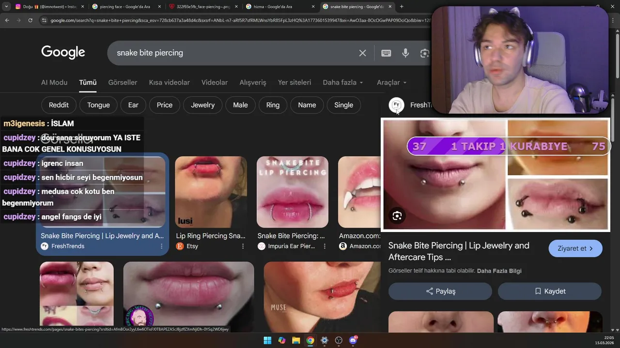Open more options for the Etsy result
Viewport: 620px width, 348px height.
[243, 246]
